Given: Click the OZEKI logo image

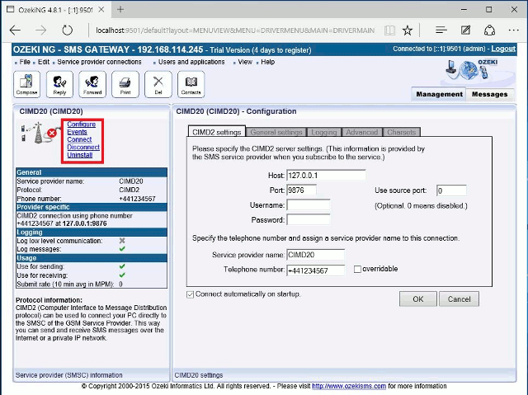Looking at the screenshot, I should pos(473,71).
